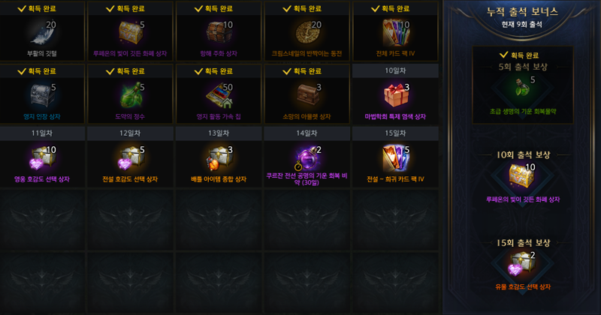Click the 10회 출석 보상 treasure chest icon
This screenshot has height=315, width=601.
[521, 175]
